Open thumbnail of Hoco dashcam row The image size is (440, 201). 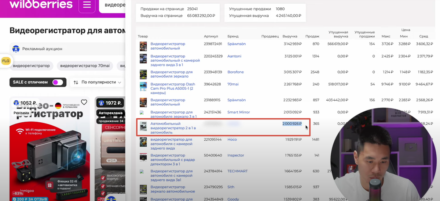[x=143, y=142]
